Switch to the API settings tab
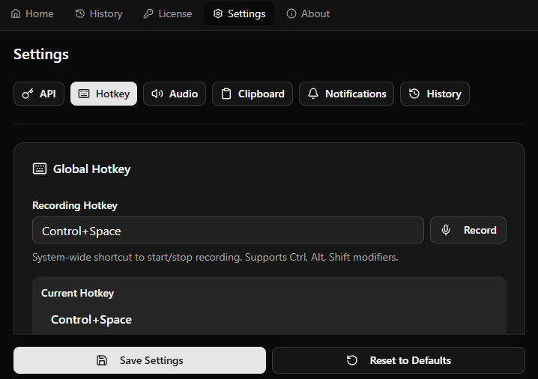The height and width of the screenshot is (379, 538). pos(39,94)
